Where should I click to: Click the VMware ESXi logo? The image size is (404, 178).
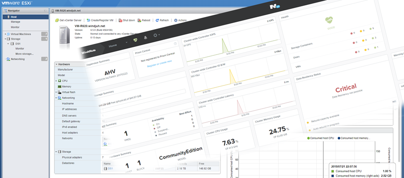17,3
